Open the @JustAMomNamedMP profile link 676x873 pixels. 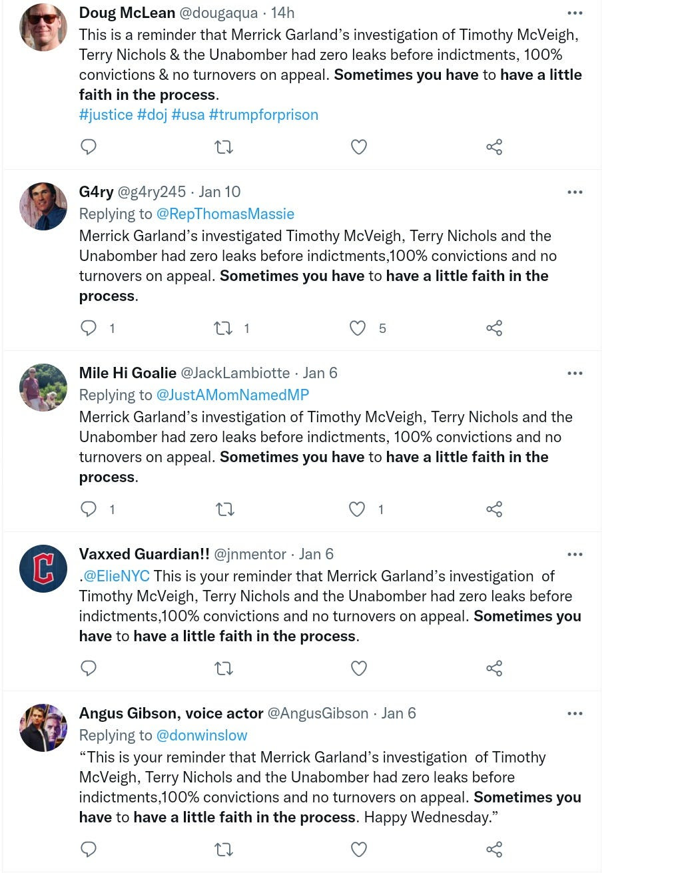232,395
